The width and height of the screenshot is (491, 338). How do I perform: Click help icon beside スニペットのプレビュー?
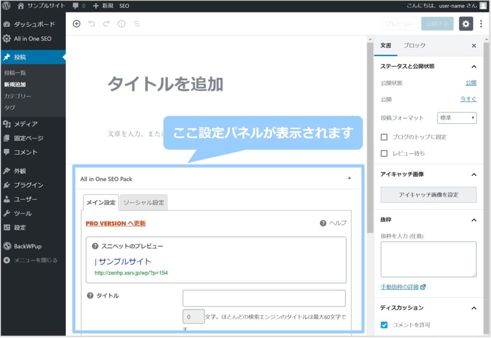pyautogui.click(x=95, y=246)
